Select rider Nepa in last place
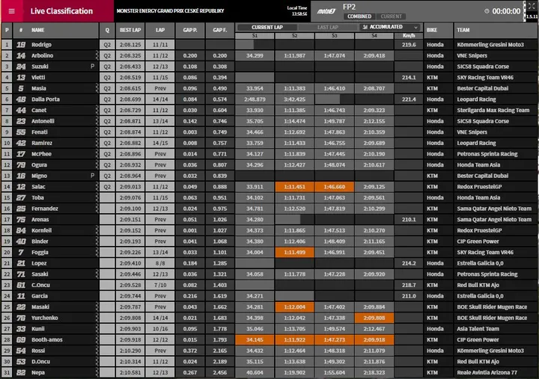539x379 pixels. (x=38, y=372)
